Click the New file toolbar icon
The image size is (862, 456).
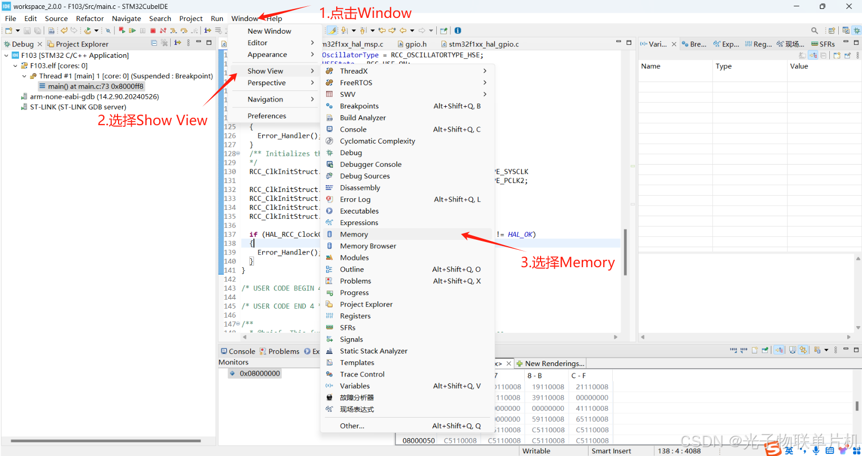coord(8,31)
